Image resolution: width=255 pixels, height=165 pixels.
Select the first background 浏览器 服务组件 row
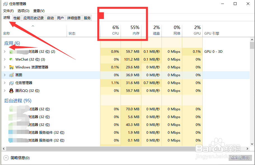point(125,133)
